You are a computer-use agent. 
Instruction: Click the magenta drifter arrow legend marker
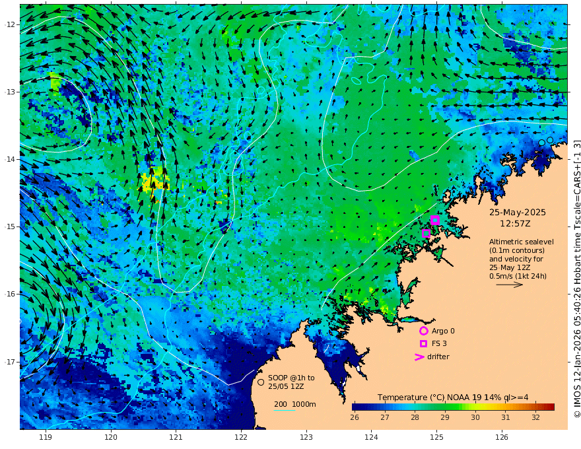click(x=419, y=357)
